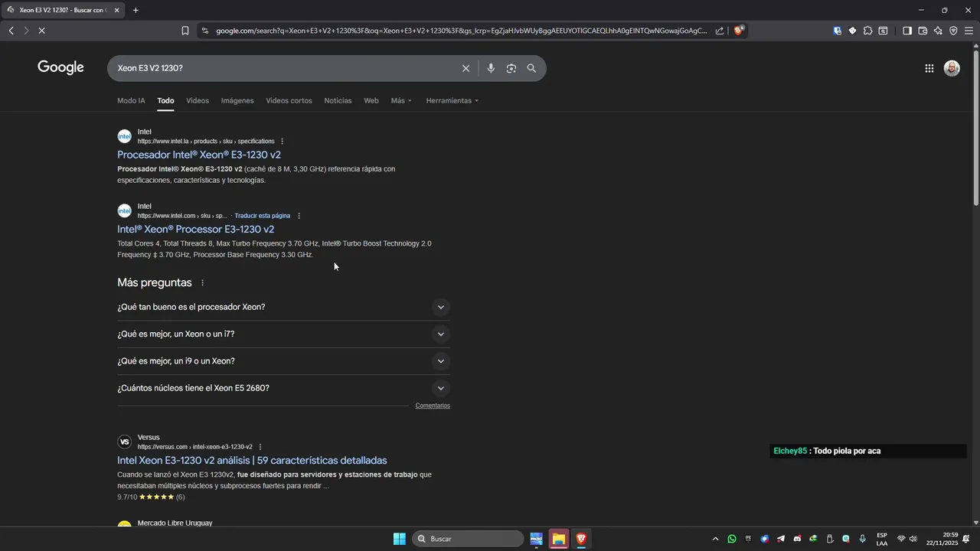
Task: Switch to the Modo IA tab
Action: (131, 100)
